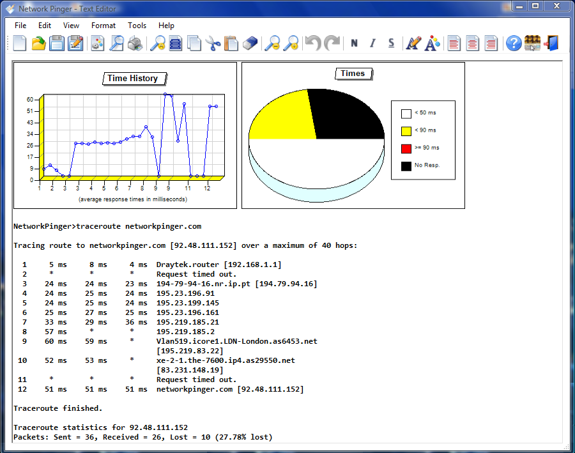Click the 'Packets: Sent = 36' statistics line
The height and width of the screenshot is (453, 575).
(x=143, y=437)
